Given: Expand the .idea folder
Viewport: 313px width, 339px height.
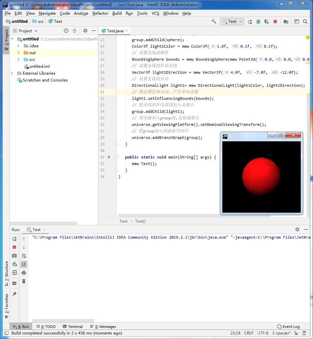Looking at the screenshot, I should (18, 46).
